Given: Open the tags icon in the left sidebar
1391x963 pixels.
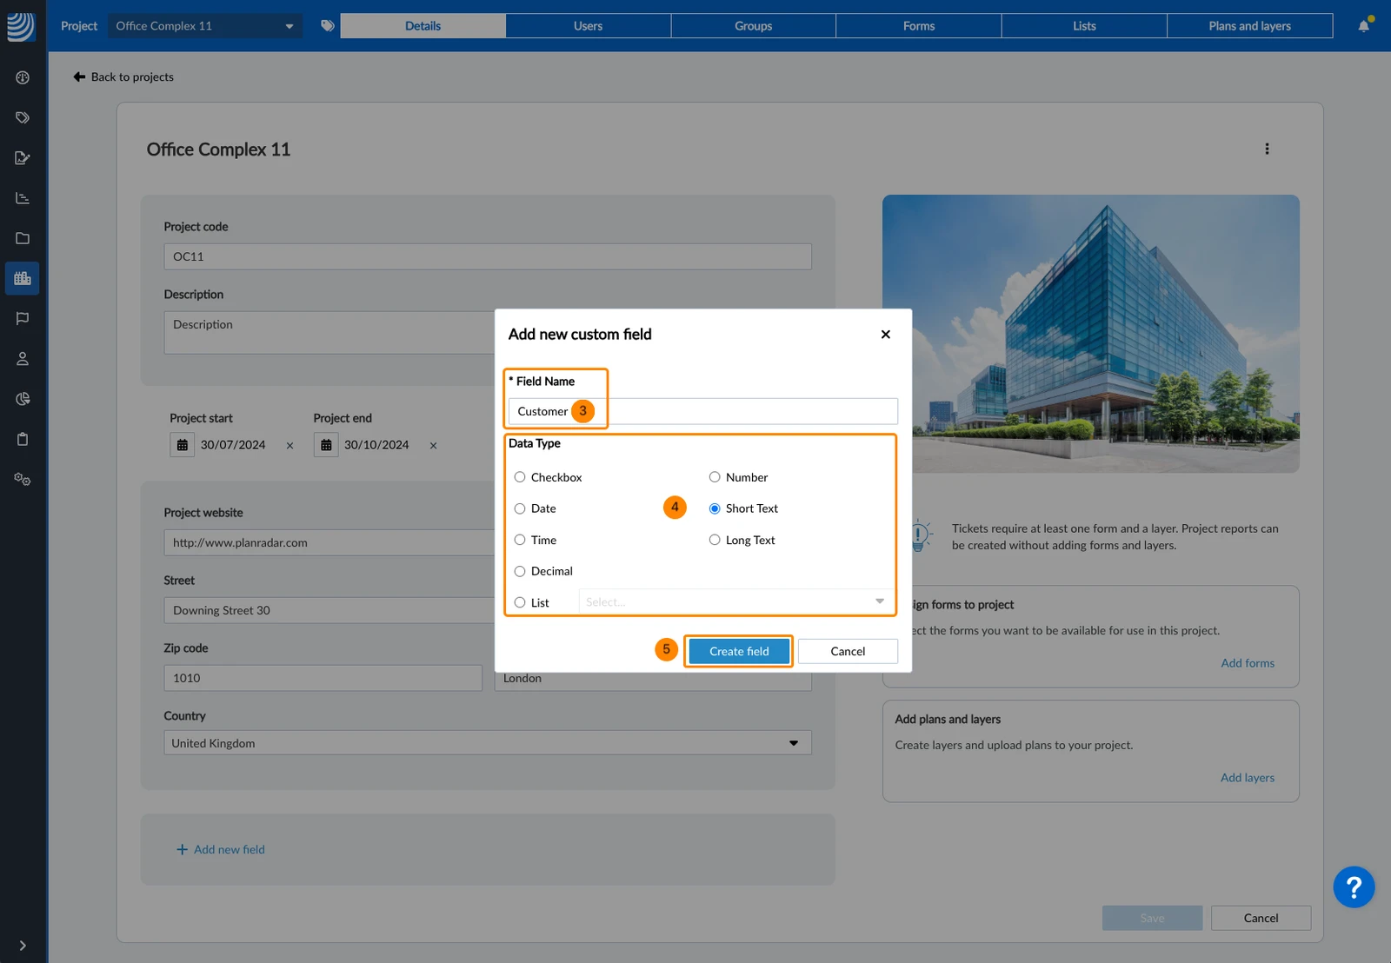Looking at the screenshot, I should coord(23,117).
